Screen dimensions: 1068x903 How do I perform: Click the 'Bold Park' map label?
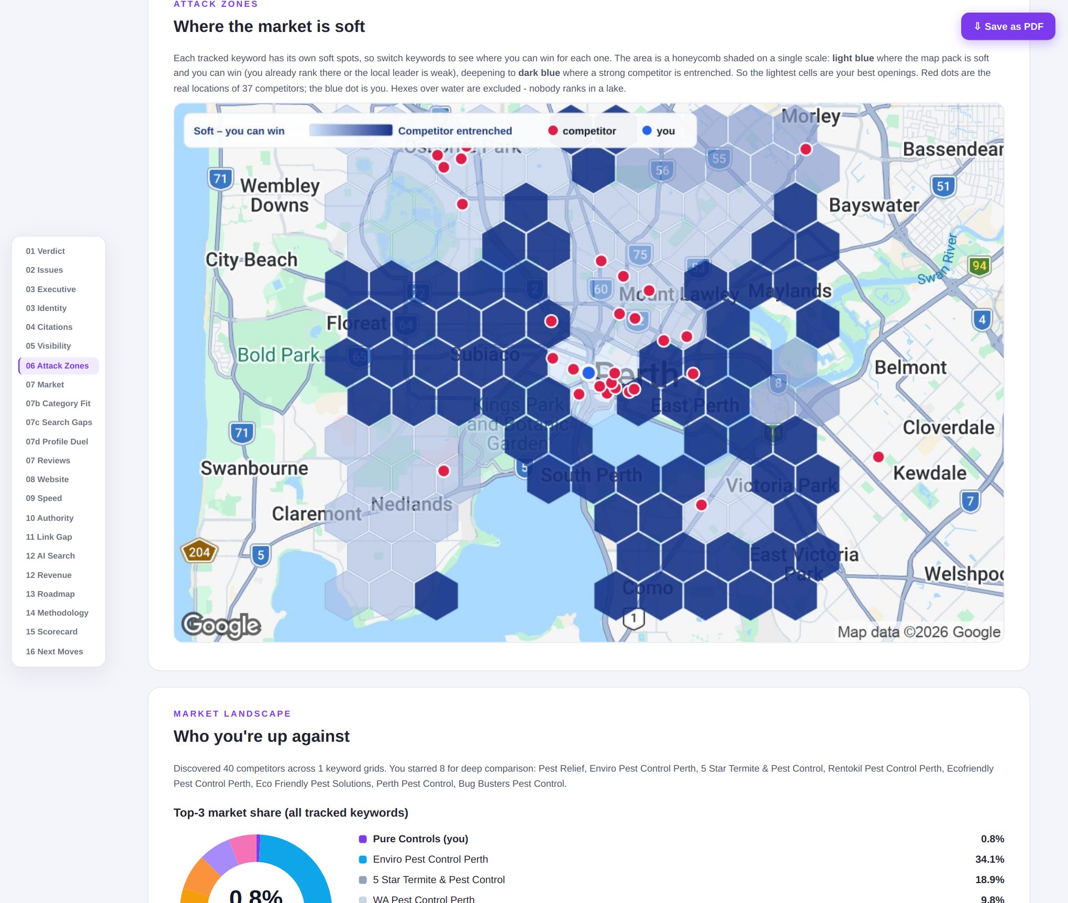point(279,355)
